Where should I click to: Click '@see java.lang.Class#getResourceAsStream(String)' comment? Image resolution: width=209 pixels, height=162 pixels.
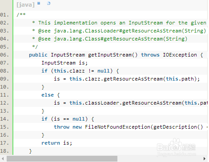click(113, 39)
